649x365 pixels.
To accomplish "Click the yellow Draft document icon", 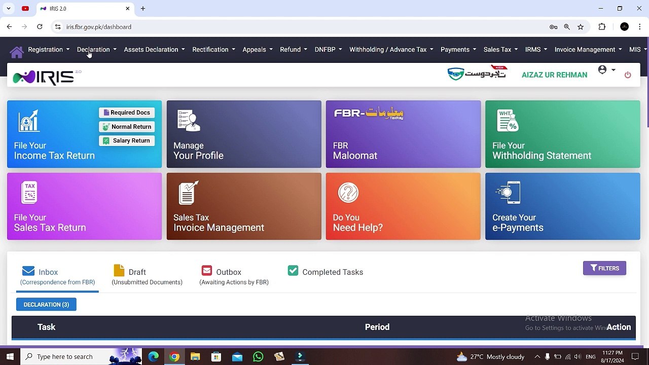I will 119,271.
